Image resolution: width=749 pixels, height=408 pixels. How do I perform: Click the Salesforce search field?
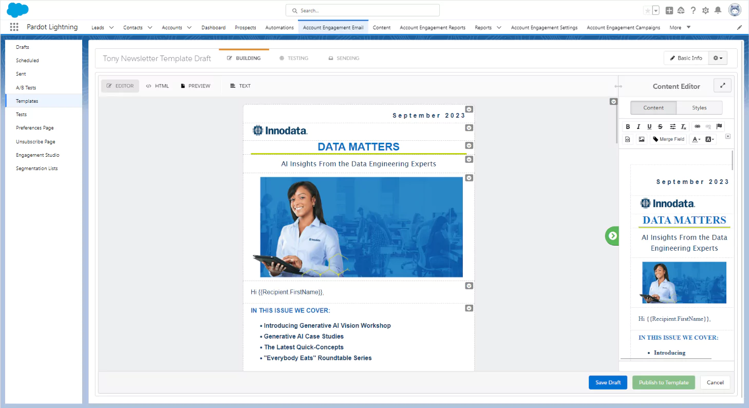[363, 10]
